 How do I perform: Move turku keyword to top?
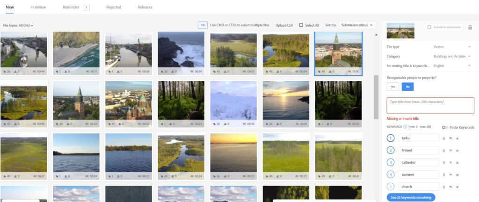pos(450,138)
